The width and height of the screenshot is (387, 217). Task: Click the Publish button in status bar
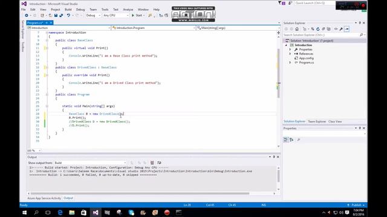[x=356, y=205]
